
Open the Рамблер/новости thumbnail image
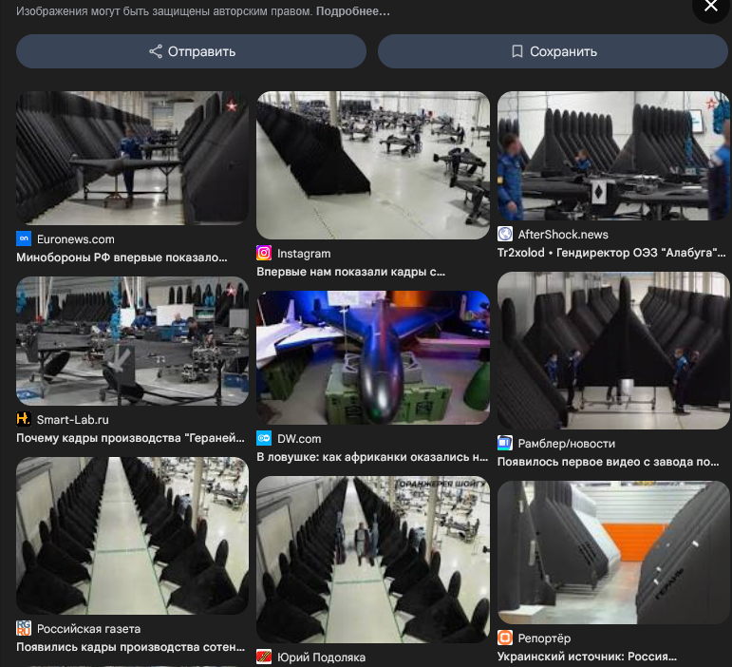(613, 351)
